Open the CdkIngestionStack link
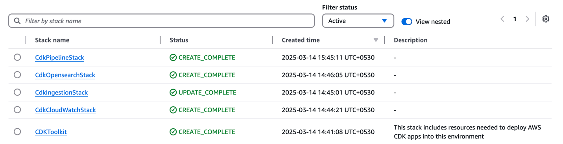Image resolution: width=563 pixels, height=144 pixels. click(x=61, y=92)
